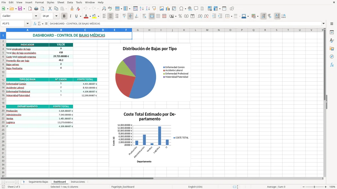Open font color dropdown arrow

pyautogui.click(x=90, y=16)
